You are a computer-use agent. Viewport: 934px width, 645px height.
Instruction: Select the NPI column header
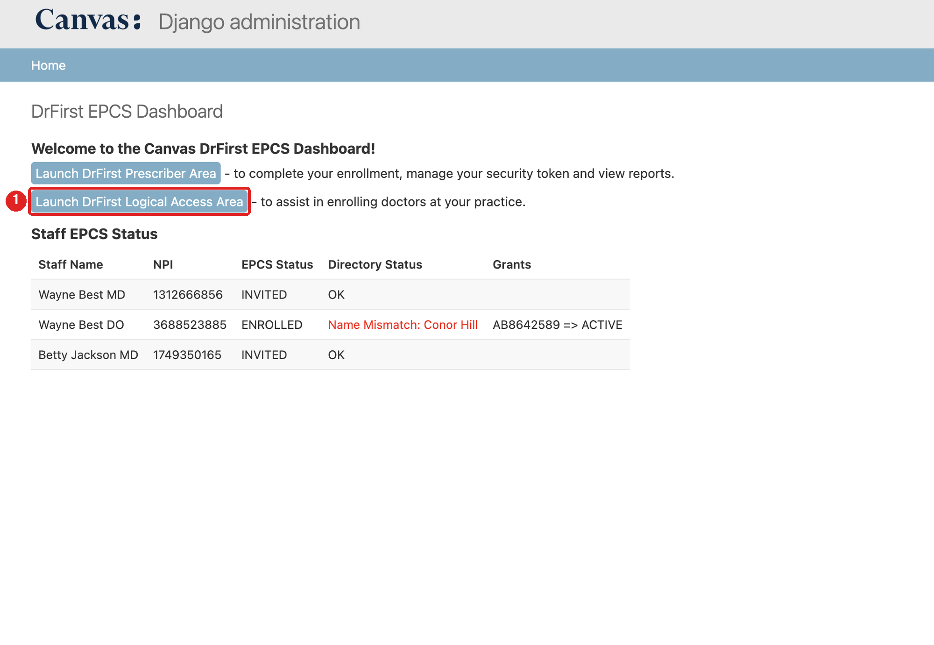tap(163, 264)
